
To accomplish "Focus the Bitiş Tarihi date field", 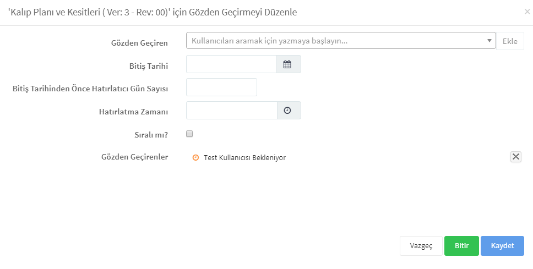I will [231, 64].
